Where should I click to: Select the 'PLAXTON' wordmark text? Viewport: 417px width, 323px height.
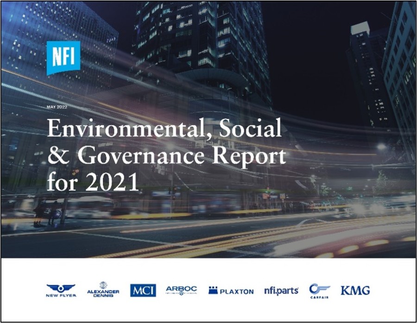236,291
